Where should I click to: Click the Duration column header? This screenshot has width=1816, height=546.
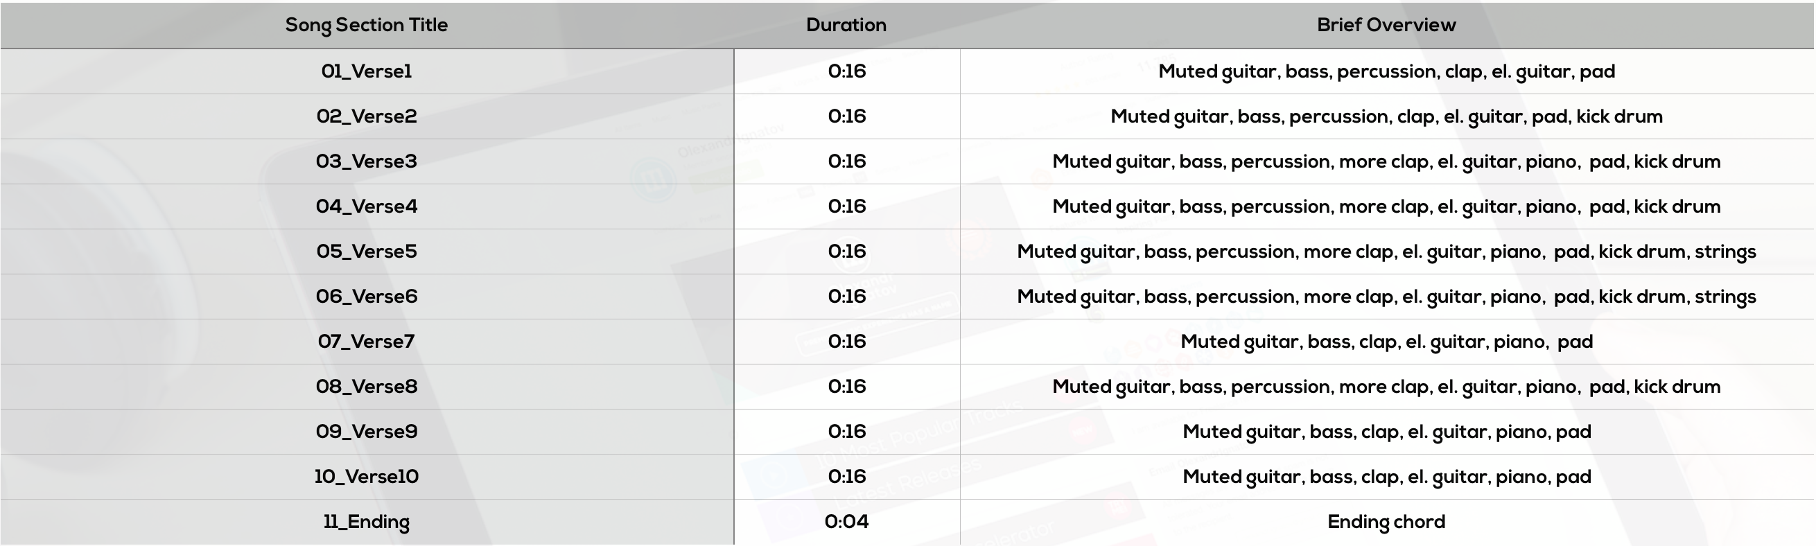click(846, 25)
